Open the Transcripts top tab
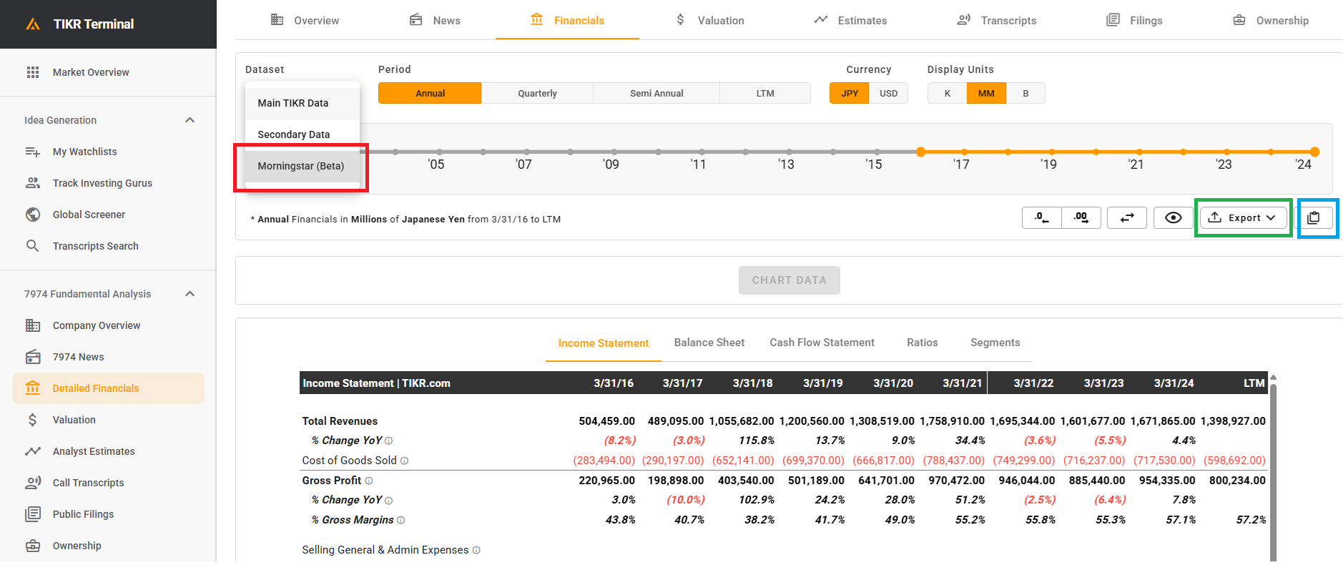The width and height of the screenshot is (1343, 575). point(997,21)
